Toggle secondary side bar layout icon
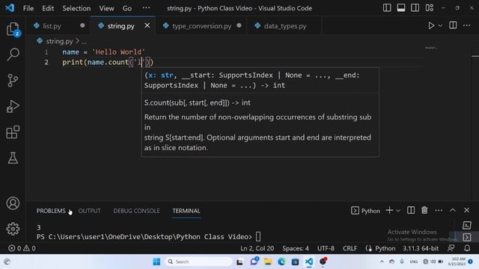The width and height of the screenshot is (479, 269). point(415,8)
